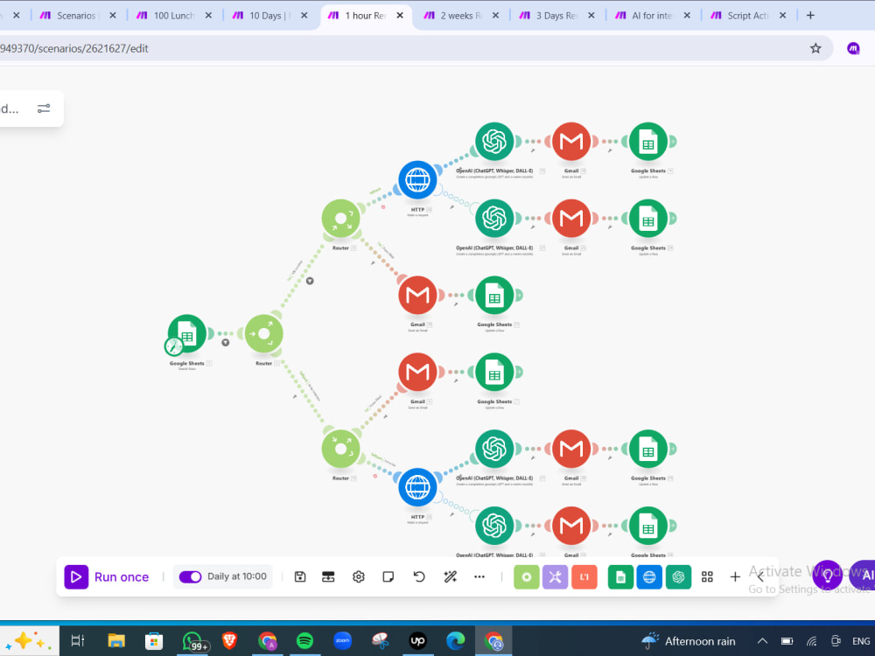875x656 pixels.
Task: Open the Daily at 10:00 schedule setting
Action: click(236, 576)
